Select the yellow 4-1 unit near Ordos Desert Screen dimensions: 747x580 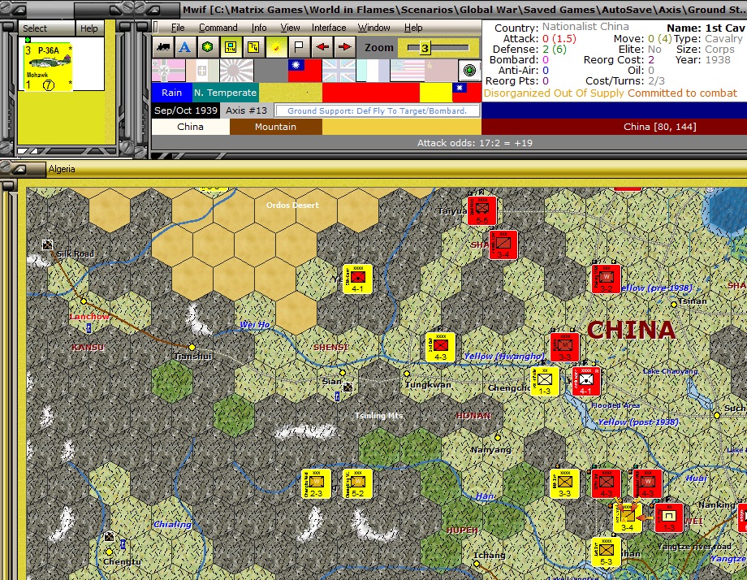(357, 279)
